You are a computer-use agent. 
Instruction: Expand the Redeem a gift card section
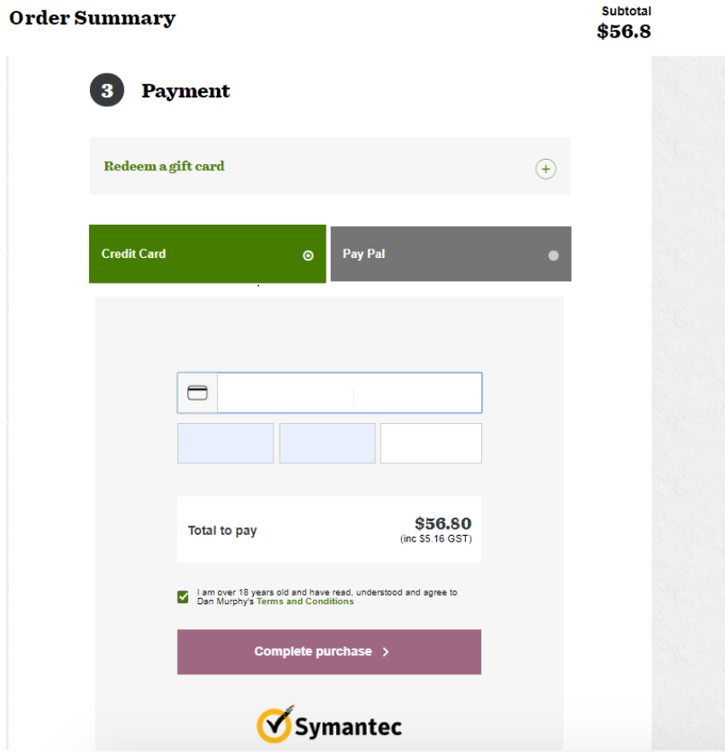click(164, 167)
